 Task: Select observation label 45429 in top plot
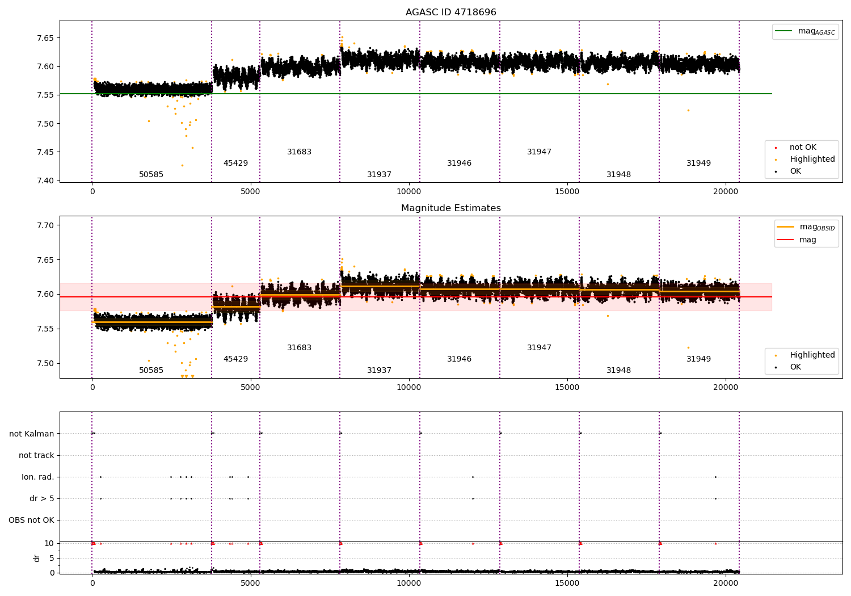(235, 163)
